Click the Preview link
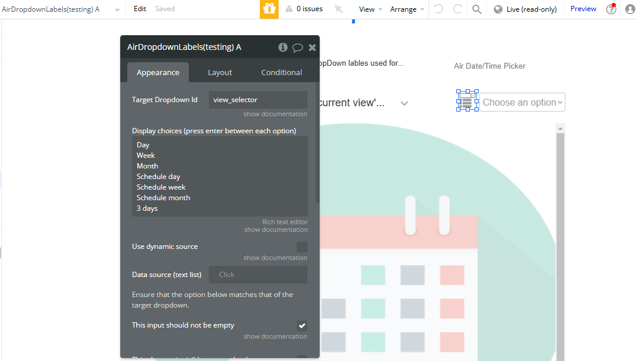 pos(583,9)
